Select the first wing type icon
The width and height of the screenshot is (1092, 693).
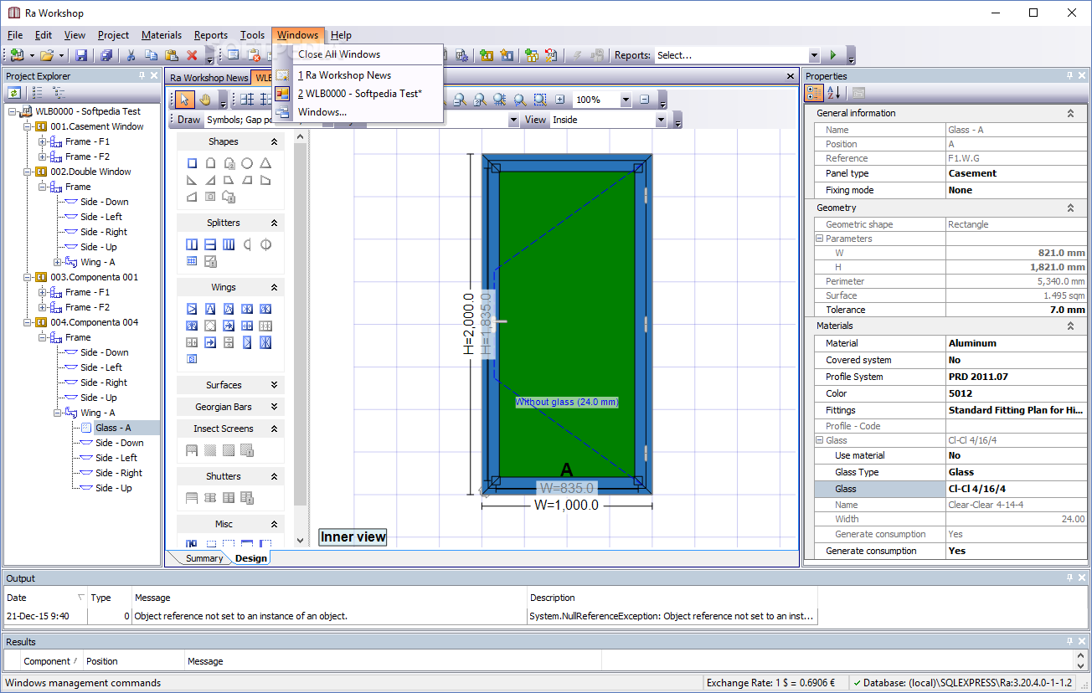pos(192,310)
